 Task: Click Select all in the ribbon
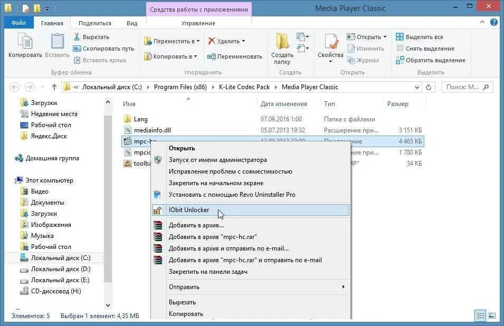pyautogui.click(x=420, y=37)
